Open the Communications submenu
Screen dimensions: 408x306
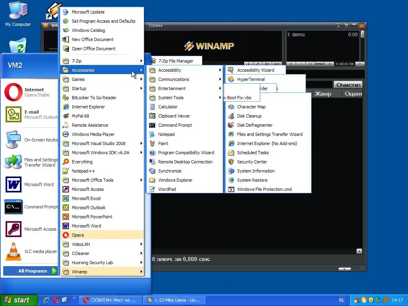pyautogui.click(x=185, y=79)
